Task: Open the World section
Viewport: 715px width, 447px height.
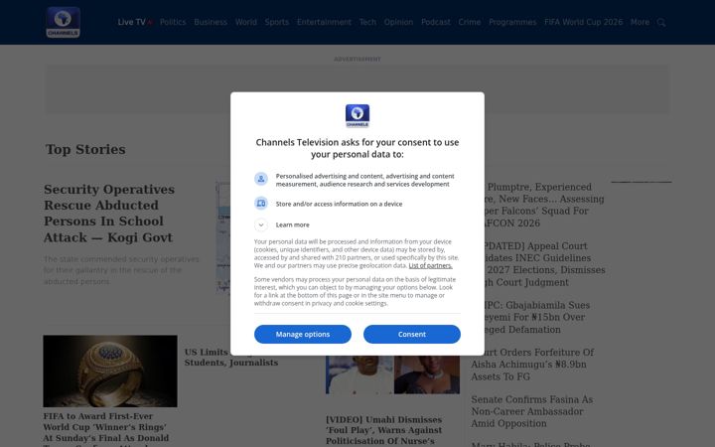Action: tap(246, 22)
